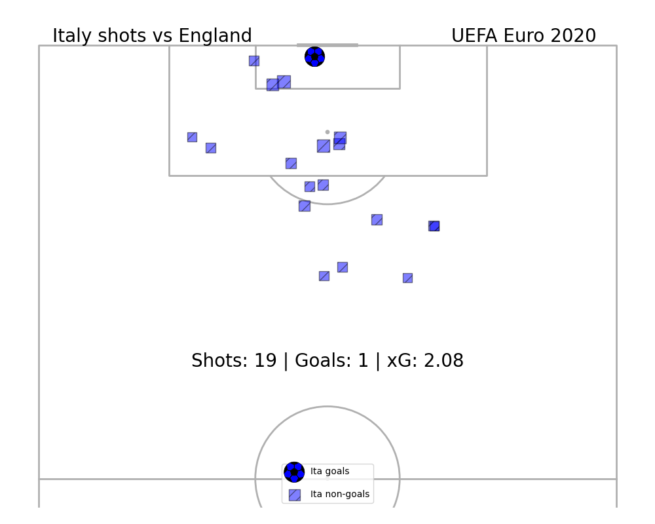655x524 pixels.
Task: Click the larger overlapping marker on the six-yard line
Action: pyautogui.click(x=284, y=82)
